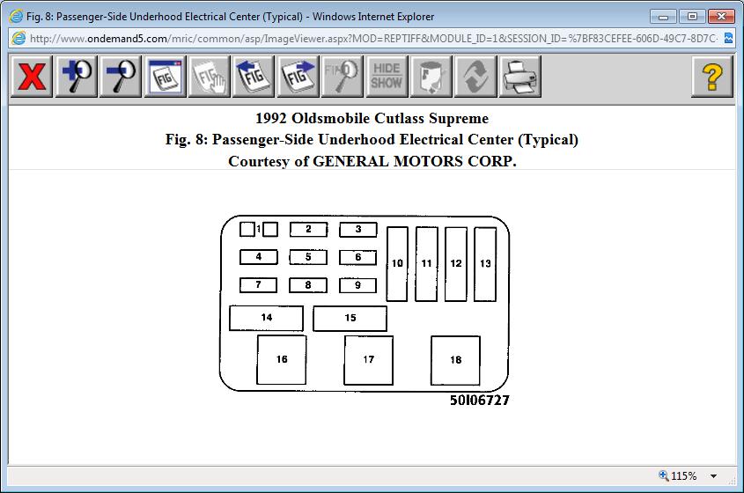Select the greyed FIG hand pan icon
The height and width of the screenshot is (493, 744).
210,77
